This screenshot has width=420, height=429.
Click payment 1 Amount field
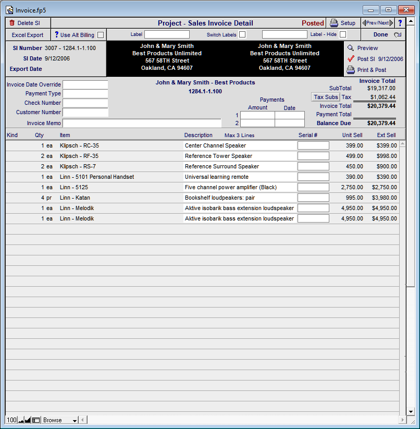[257, 115]
